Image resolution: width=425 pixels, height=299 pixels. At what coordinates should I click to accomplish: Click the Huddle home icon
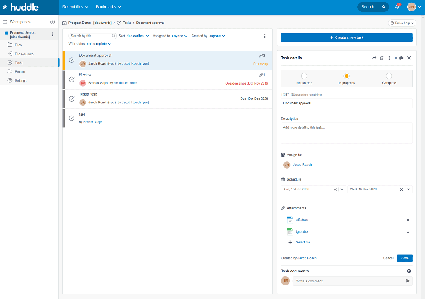click(x=5, y=7)
